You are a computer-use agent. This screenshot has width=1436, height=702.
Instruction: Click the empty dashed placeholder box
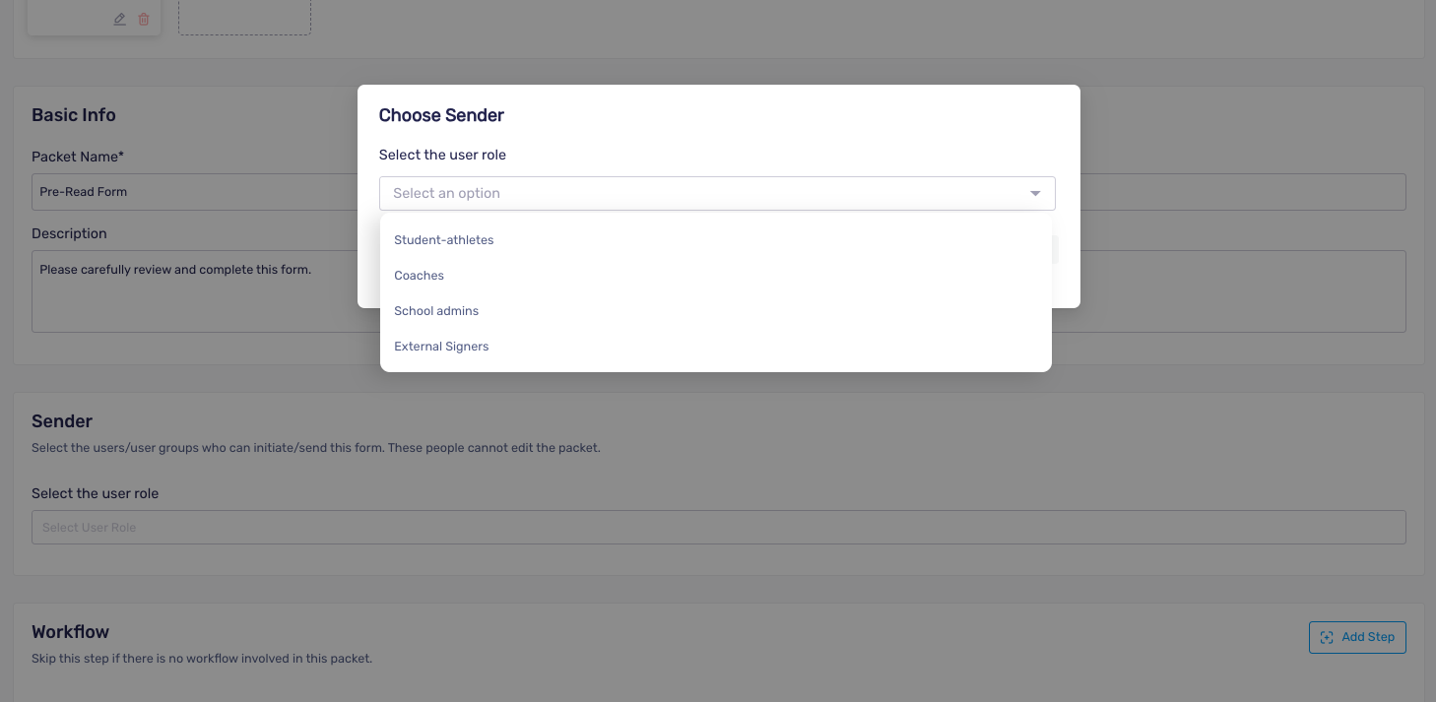(x=244, y=18)
